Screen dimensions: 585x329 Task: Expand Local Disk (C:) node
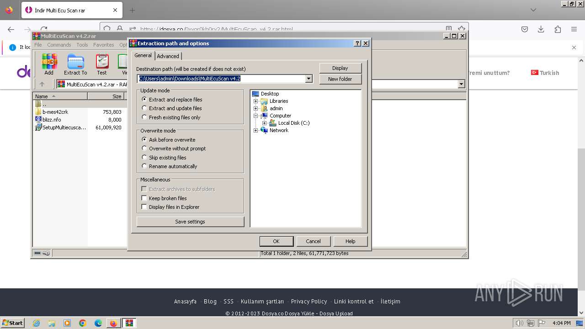point(265,123)
